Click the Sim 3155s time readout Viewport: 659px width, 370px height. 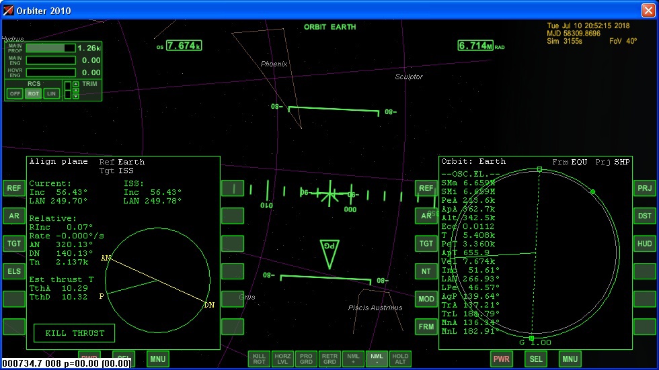[x=564, y=41]
